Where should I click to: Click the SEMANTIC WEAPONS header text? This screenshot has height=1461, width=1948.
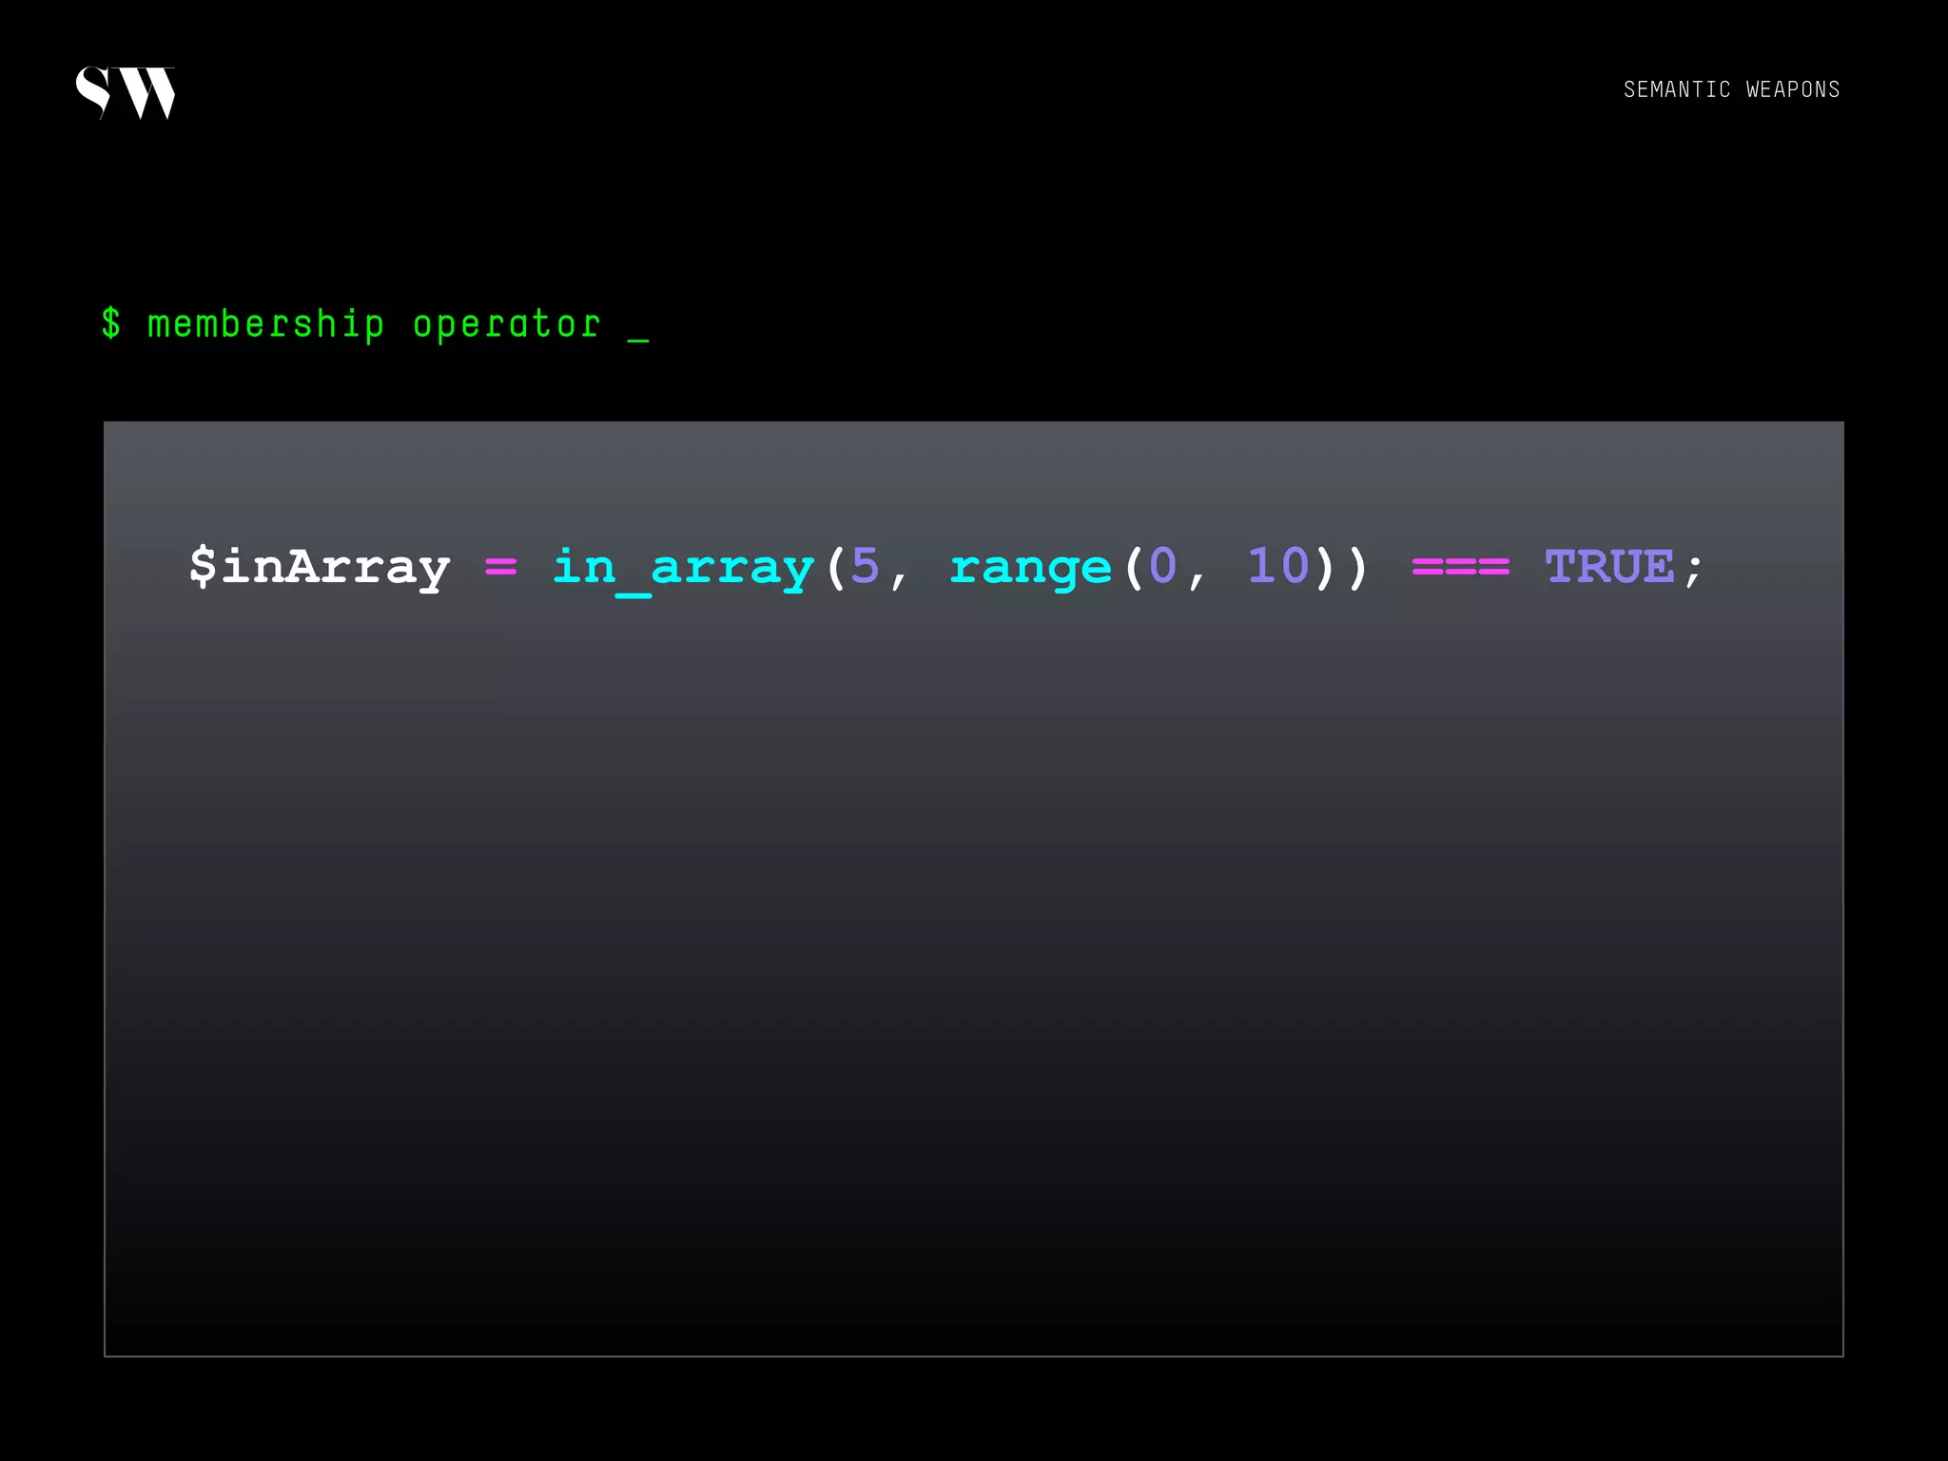(1731, 89)
